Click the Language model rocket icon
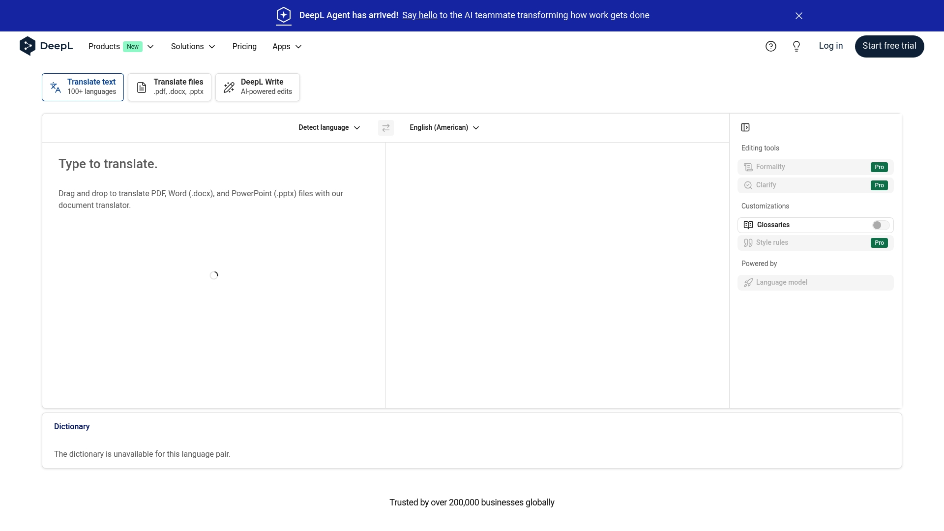944x531 pixels. coord(748,282)
